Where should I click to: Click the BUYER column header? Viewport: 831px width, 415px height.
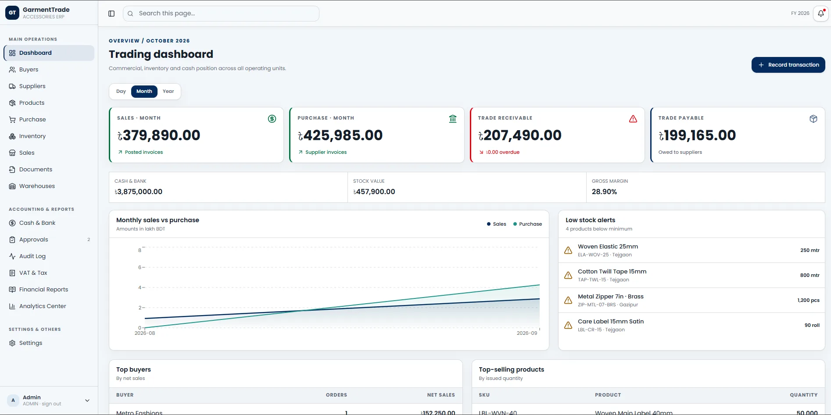[125, 395]
